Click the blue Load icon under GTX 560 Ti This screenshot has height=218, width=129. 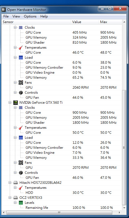(21, 138)
